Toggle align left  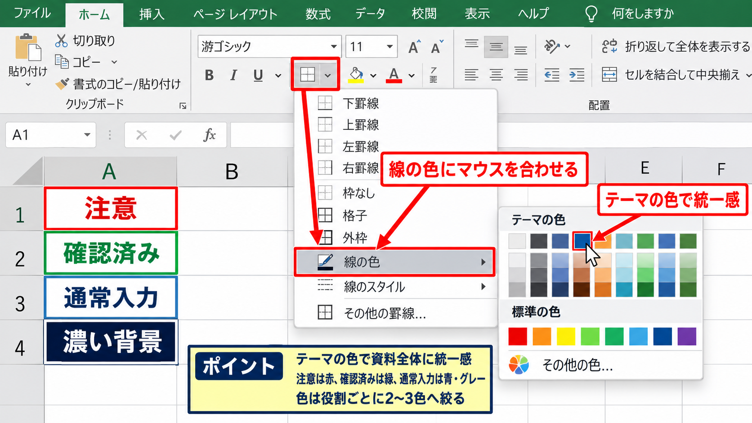471,75
